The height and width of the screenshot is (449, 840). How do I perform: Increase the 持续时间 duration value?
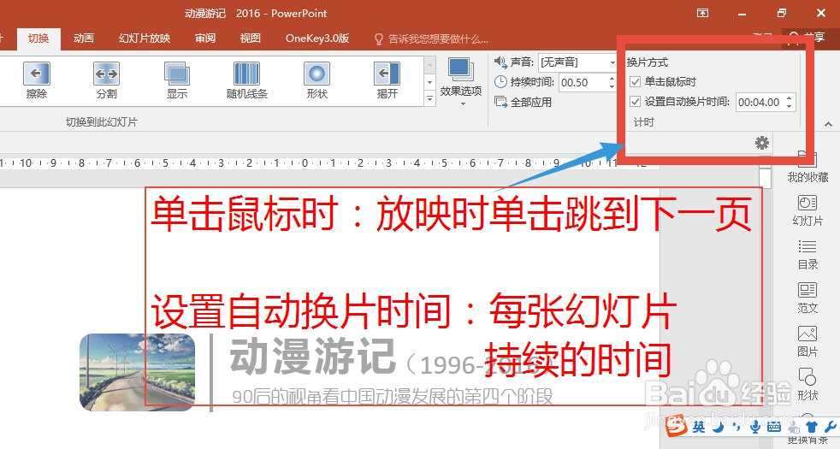point(612,78)
